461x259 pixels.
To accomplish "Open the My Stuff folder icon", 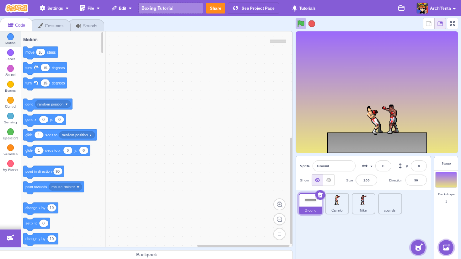I will click(402, 8).
